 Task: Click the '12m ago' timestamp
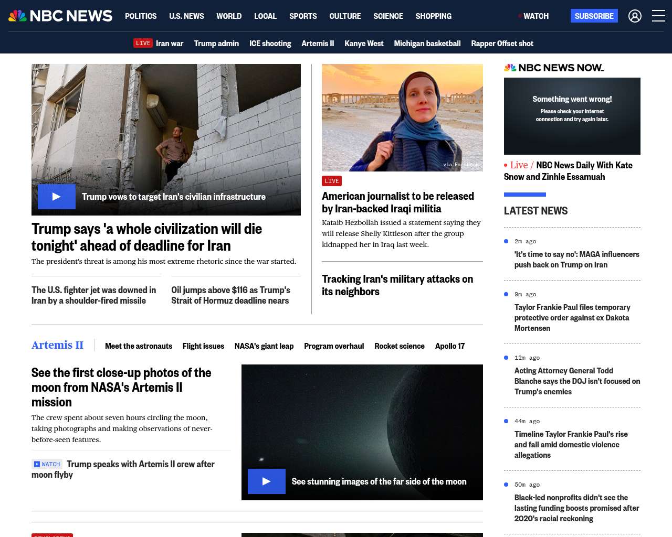[x=527, y=358]
